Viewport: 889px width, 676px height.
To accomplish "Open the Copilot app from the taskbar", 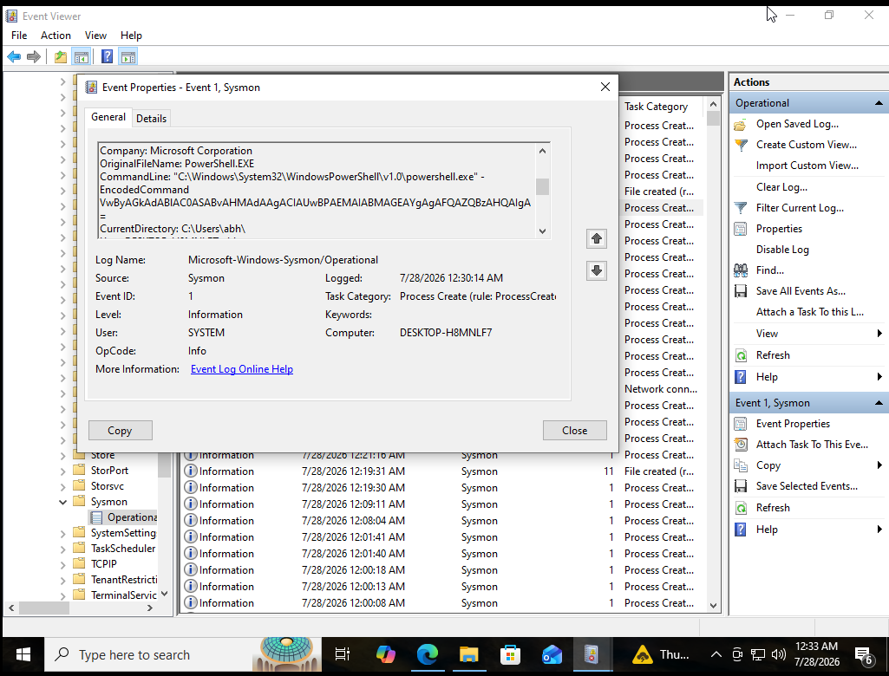I will click(386, 654).
